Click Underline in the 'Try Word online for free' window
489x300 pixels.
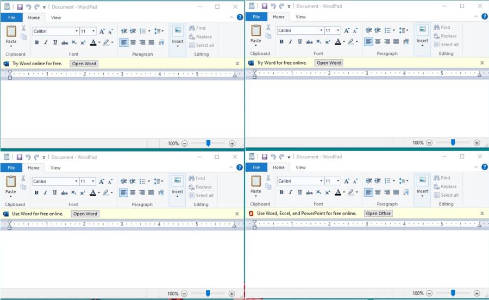click(55, 42)
